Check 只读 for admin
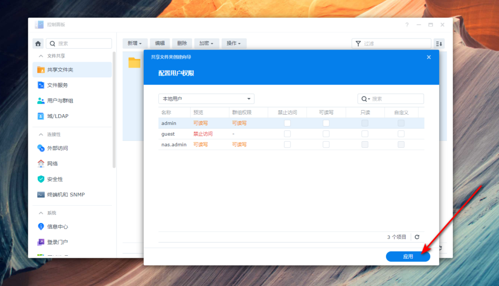 pos(365,123)
